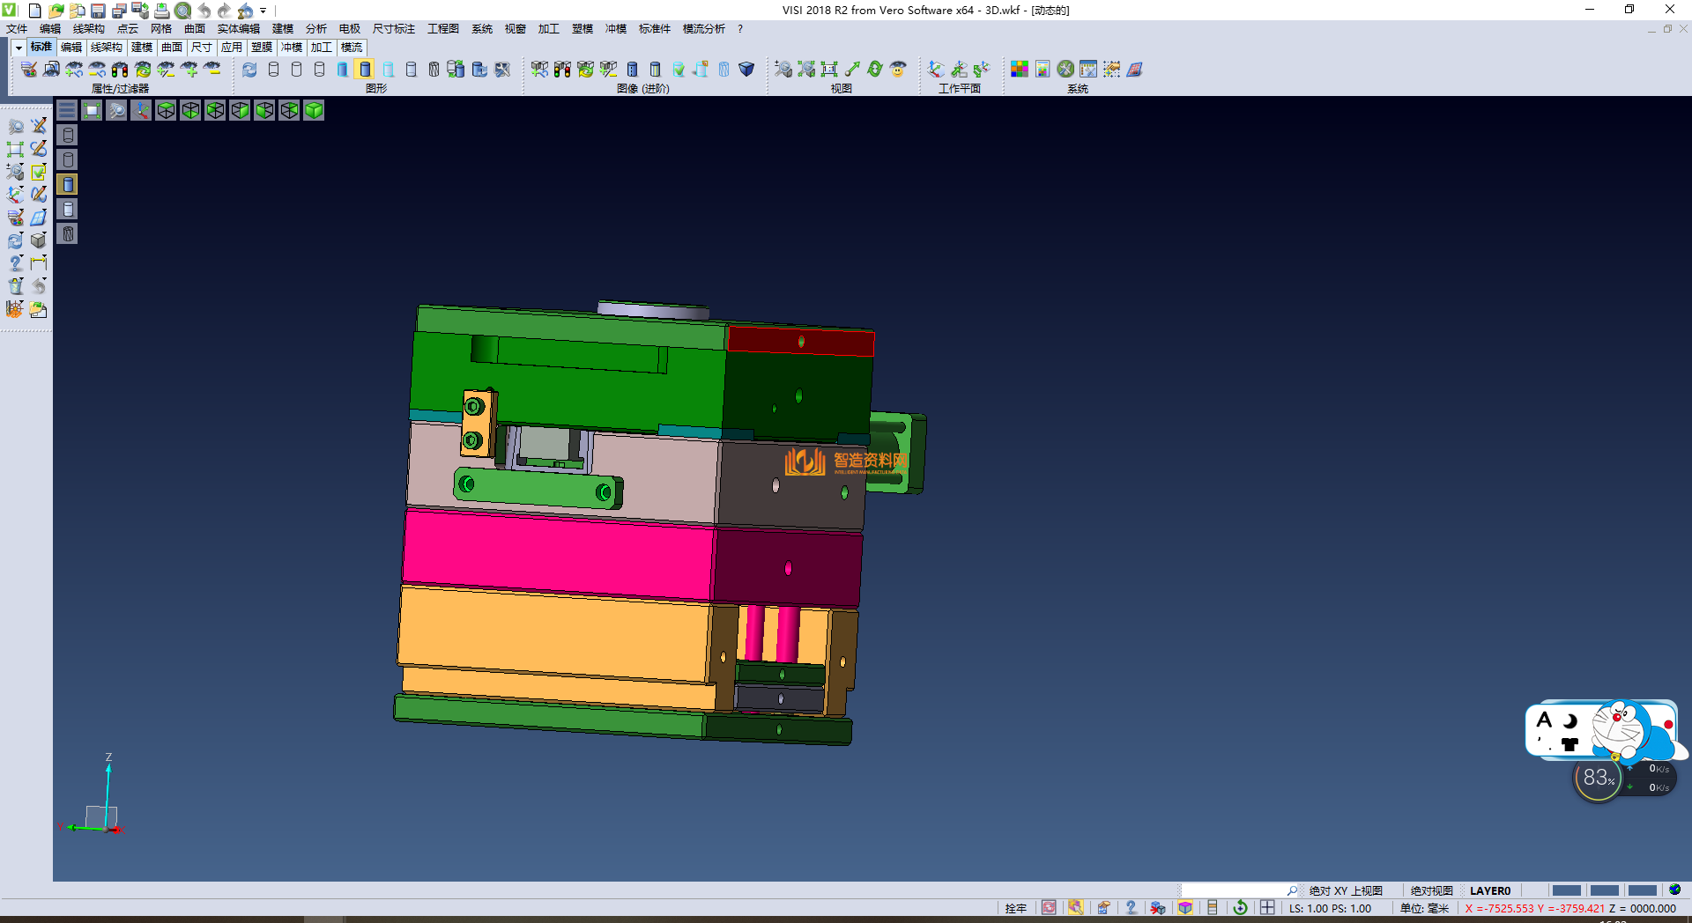Click the LAYER0 label in status bar

tap(1489, 890)
